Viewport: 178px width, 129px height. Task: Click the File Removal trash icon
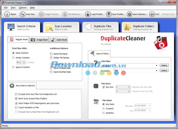(x=65, y=14)
